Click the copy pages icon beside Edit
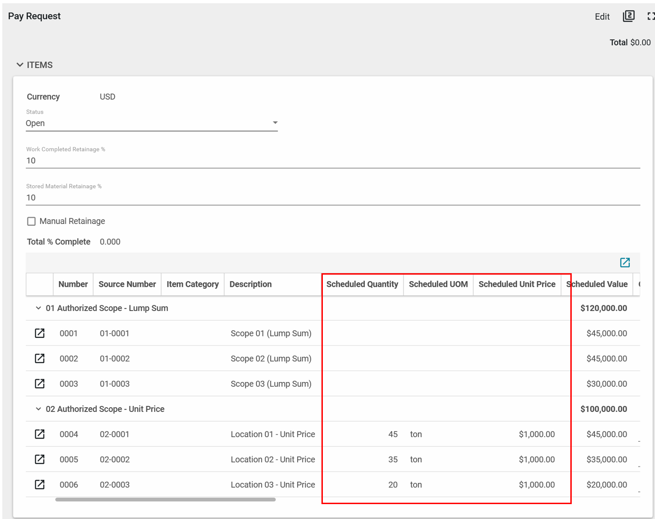The width and height of the screenshot is (655, 519). click(628, 16)
